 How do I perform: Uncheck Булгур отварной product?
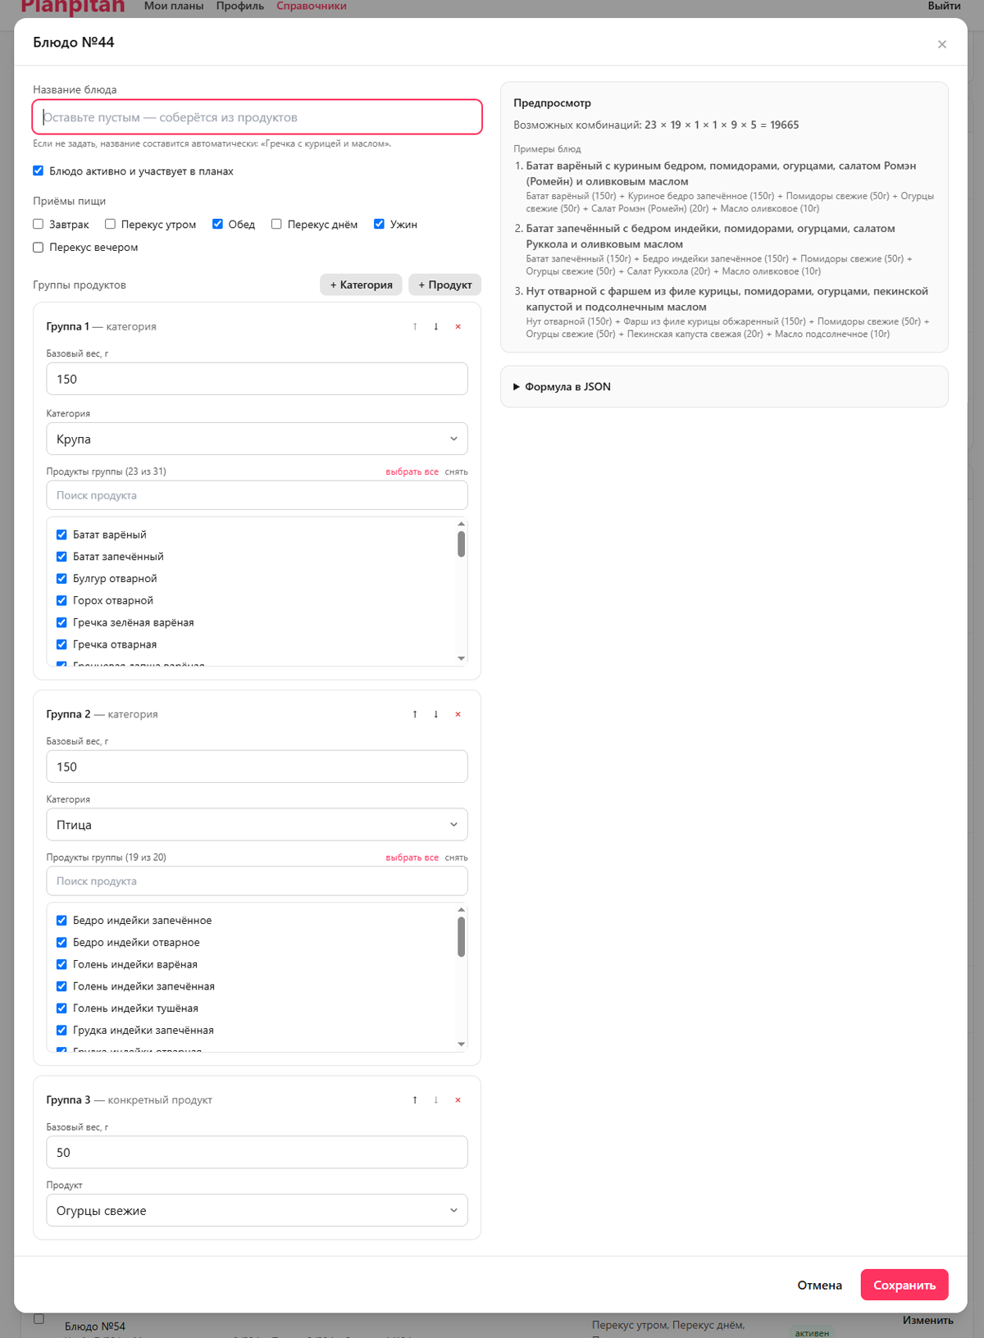61,579
